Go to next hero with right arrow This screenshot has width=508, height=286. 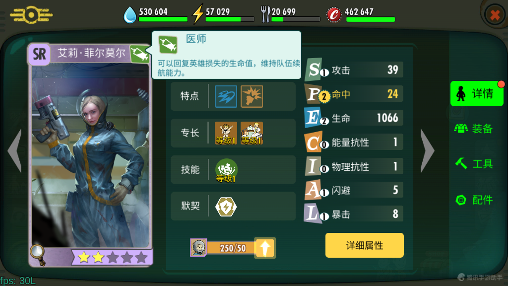click(427, 151)
